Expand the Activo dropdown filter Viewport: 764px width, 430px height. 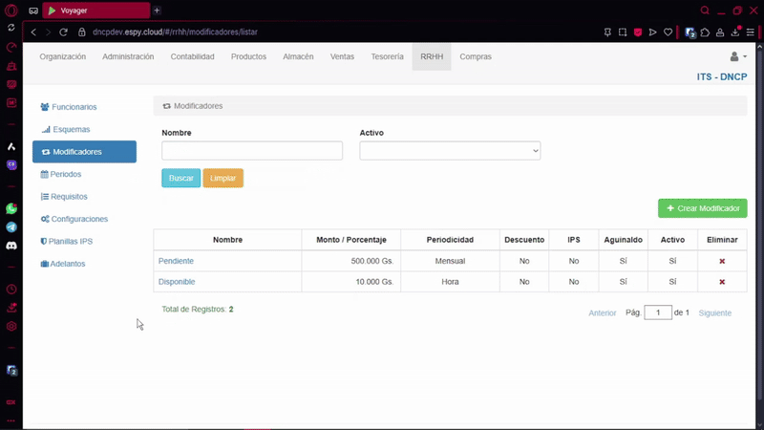[450, 151]
